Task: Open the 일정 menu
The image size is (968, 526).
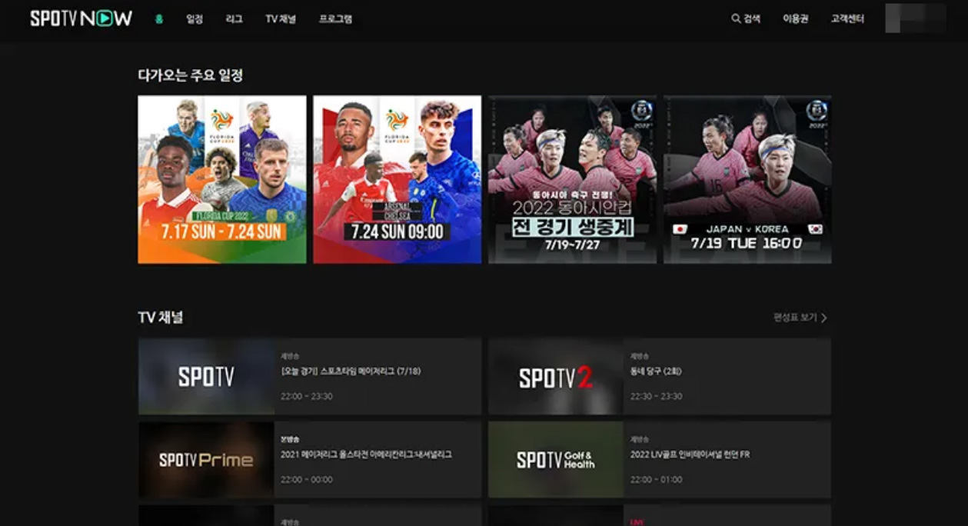Action: pyautogui.click(x=195, y=19)
